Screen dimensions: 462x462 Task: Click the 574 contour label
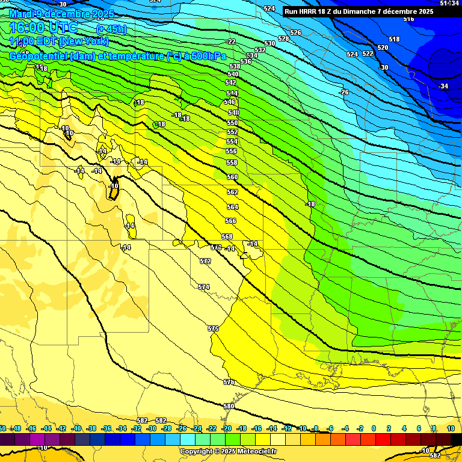tap(204, 288)
